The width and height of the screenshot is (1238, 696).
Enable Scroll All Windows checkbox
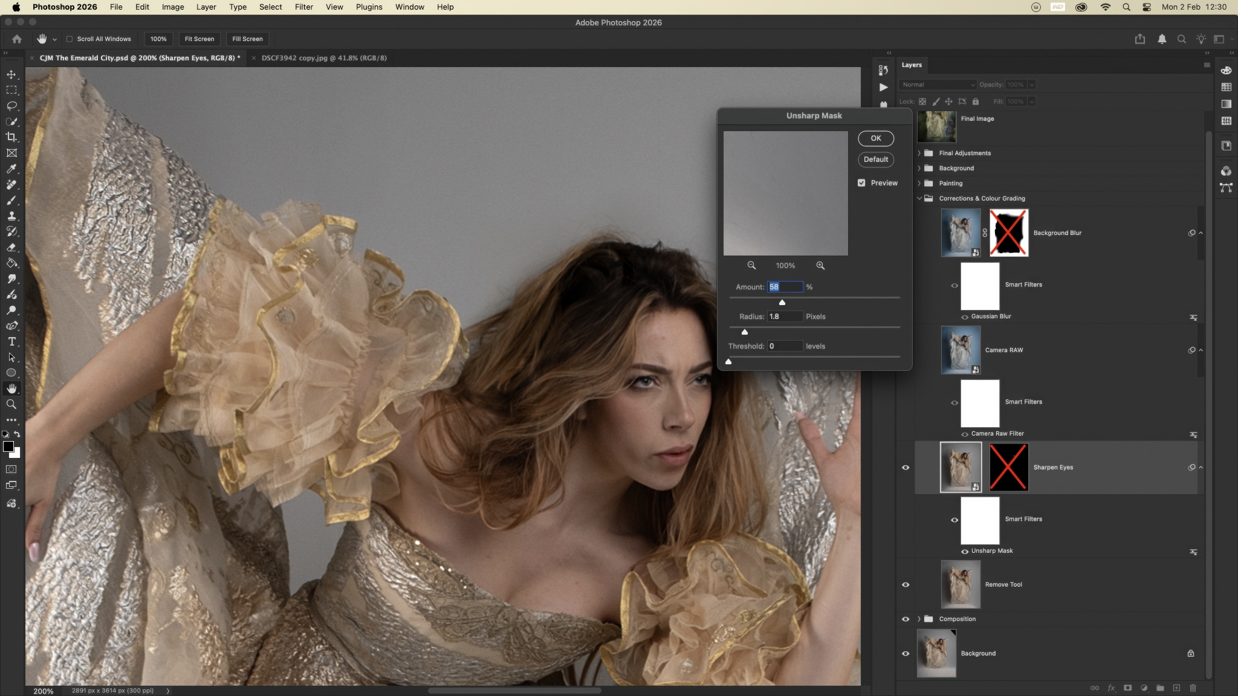click(x=70, y=39)
